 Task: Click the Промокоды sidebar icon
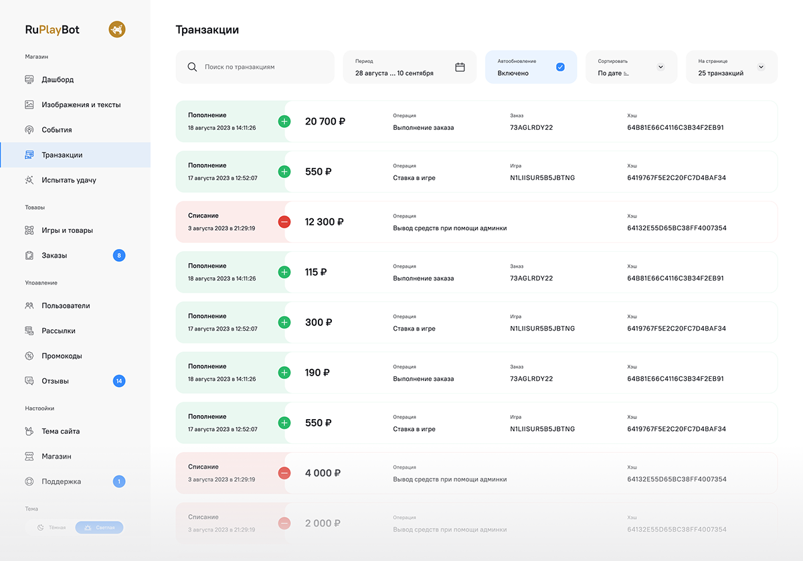tap(29, 355)
